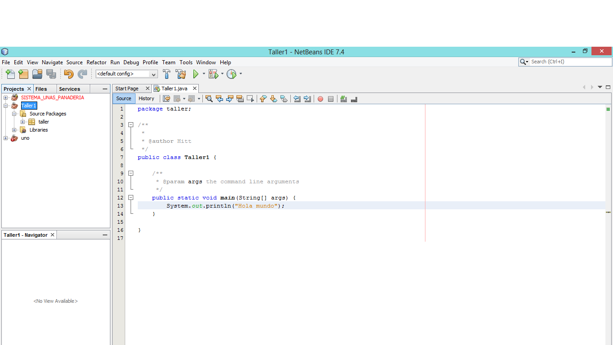
Task: Start macro recording in the editor toolbar
Action: pyautogui.click(x=320, y=98)
